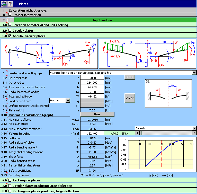Viewport: 197px width, 194px height.
Task: Click the greyed Load per unit area field
Action: click(x=92, y=101)
